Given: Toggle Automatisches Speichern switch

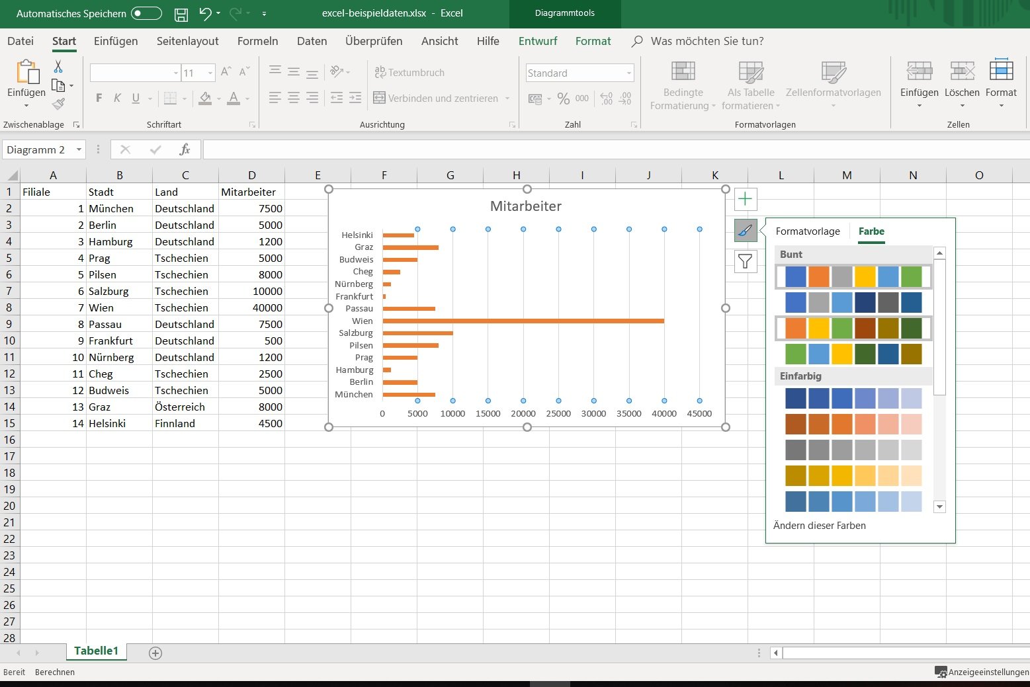Looking at the screenshot, I should tap(146, 13).
